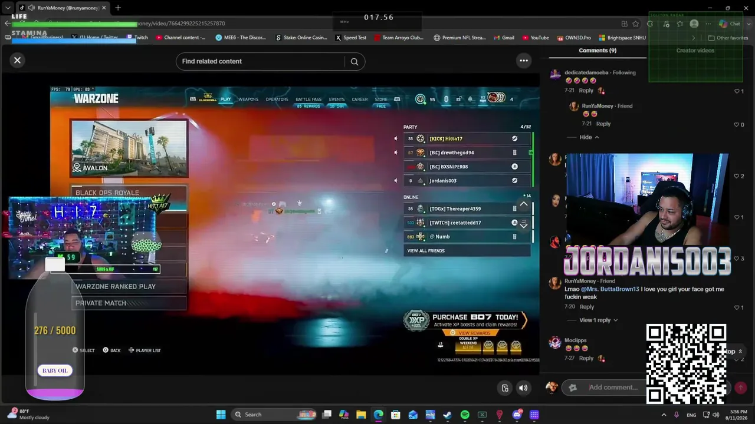Open the Twitch bookmark
755x424 pixels.
(138, 38)
